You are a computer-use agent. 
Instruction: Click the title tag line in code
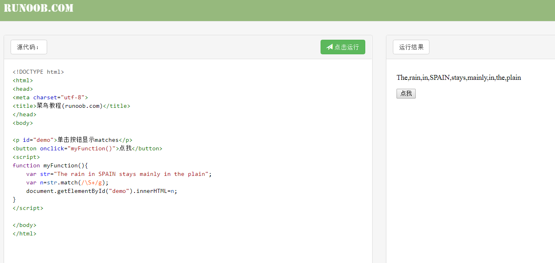tap(71, 106)
